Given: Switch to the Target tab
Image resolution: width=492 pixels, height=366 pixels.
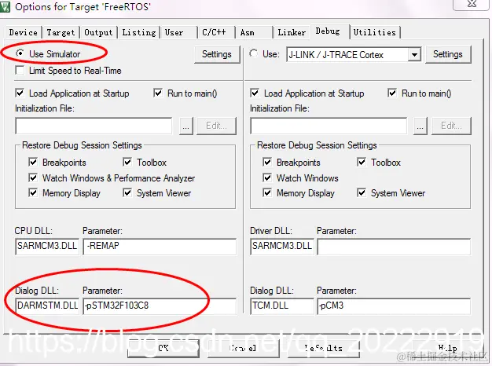Looking at the screenshot, I should click(61, 33).
